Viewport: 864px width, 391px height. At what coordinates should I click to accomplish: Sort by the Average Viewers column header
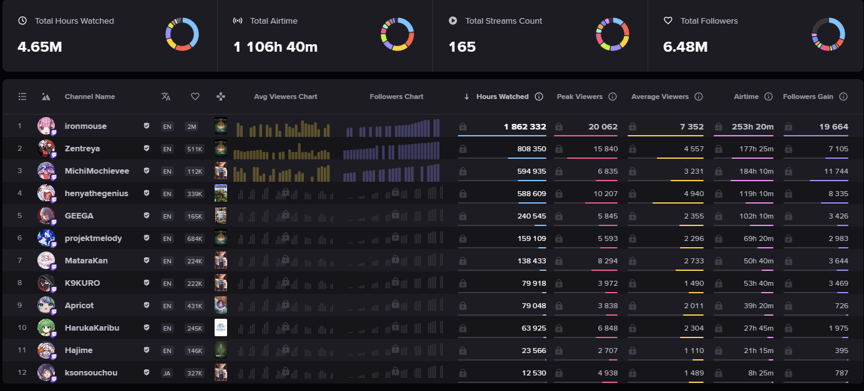(659, 97)
